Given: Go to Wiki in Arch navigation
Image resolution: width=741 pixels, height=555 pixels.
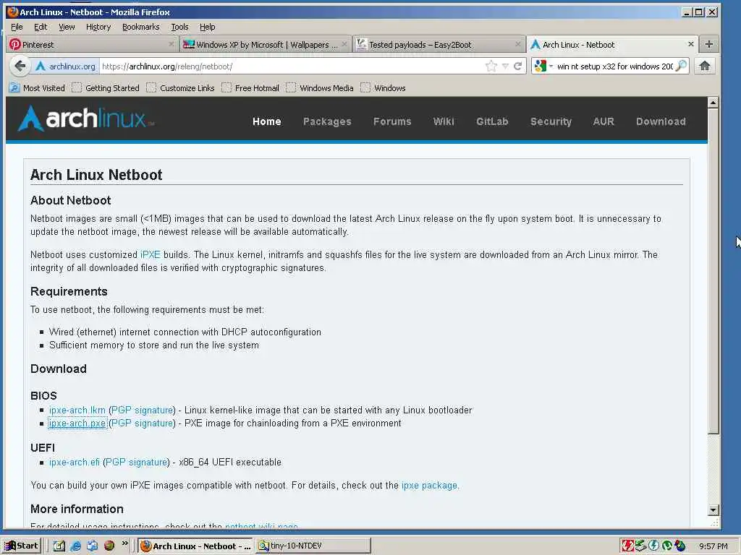Looking at the screenshot, I should click(444, 121).
